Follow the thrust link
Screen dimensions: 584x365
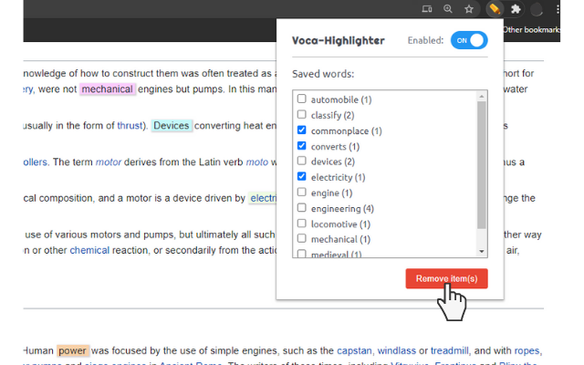pos(130,126)
